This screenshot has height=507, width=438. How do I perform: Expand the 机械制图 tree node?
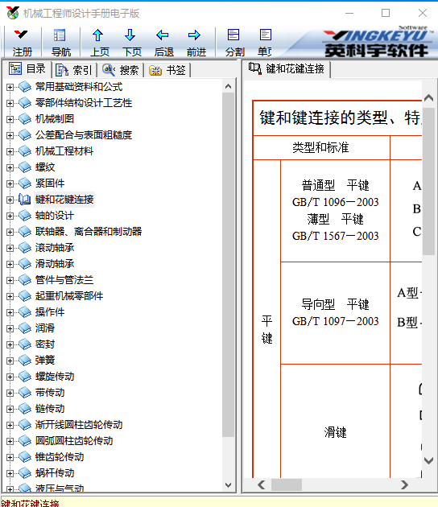(x=10, y=119)
